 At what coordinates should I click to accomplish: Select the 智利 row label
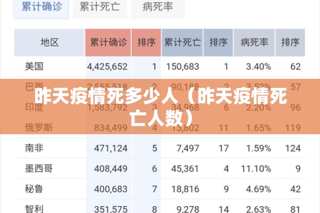pyautogui.click(x=34, y=209)
